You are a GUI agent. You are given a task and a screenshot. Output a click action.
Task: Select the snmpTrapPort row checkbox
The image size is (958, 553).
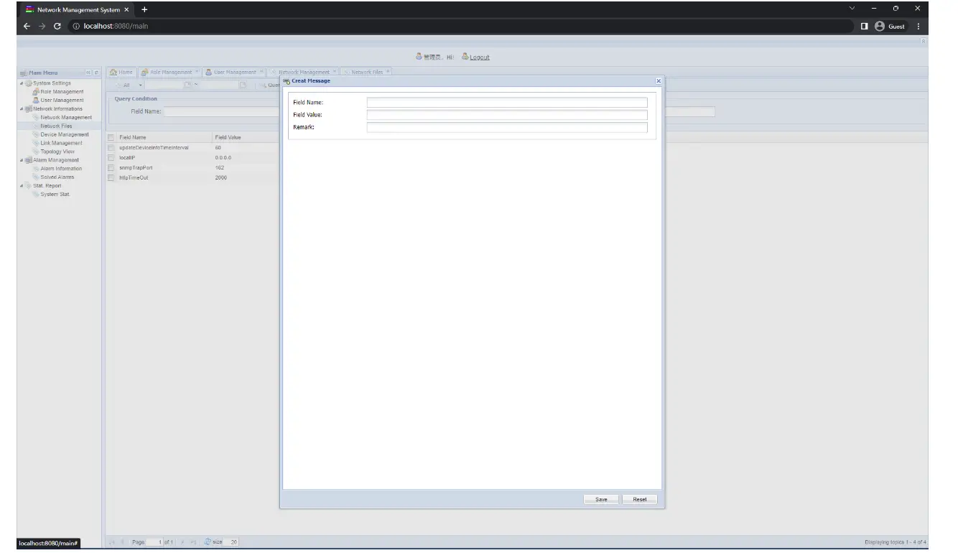point(111,167)
